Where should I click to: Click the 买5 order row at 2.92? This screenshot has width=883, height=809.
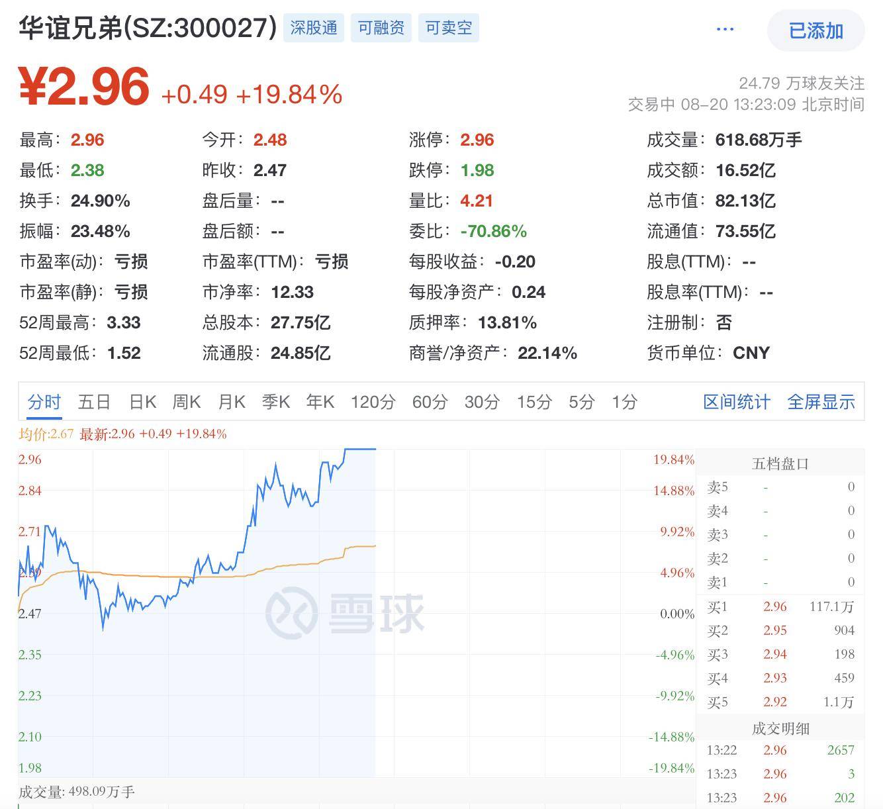click(780, 702)
